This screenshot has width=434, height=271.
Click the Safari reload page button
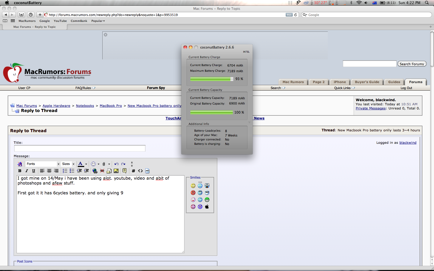296,15
